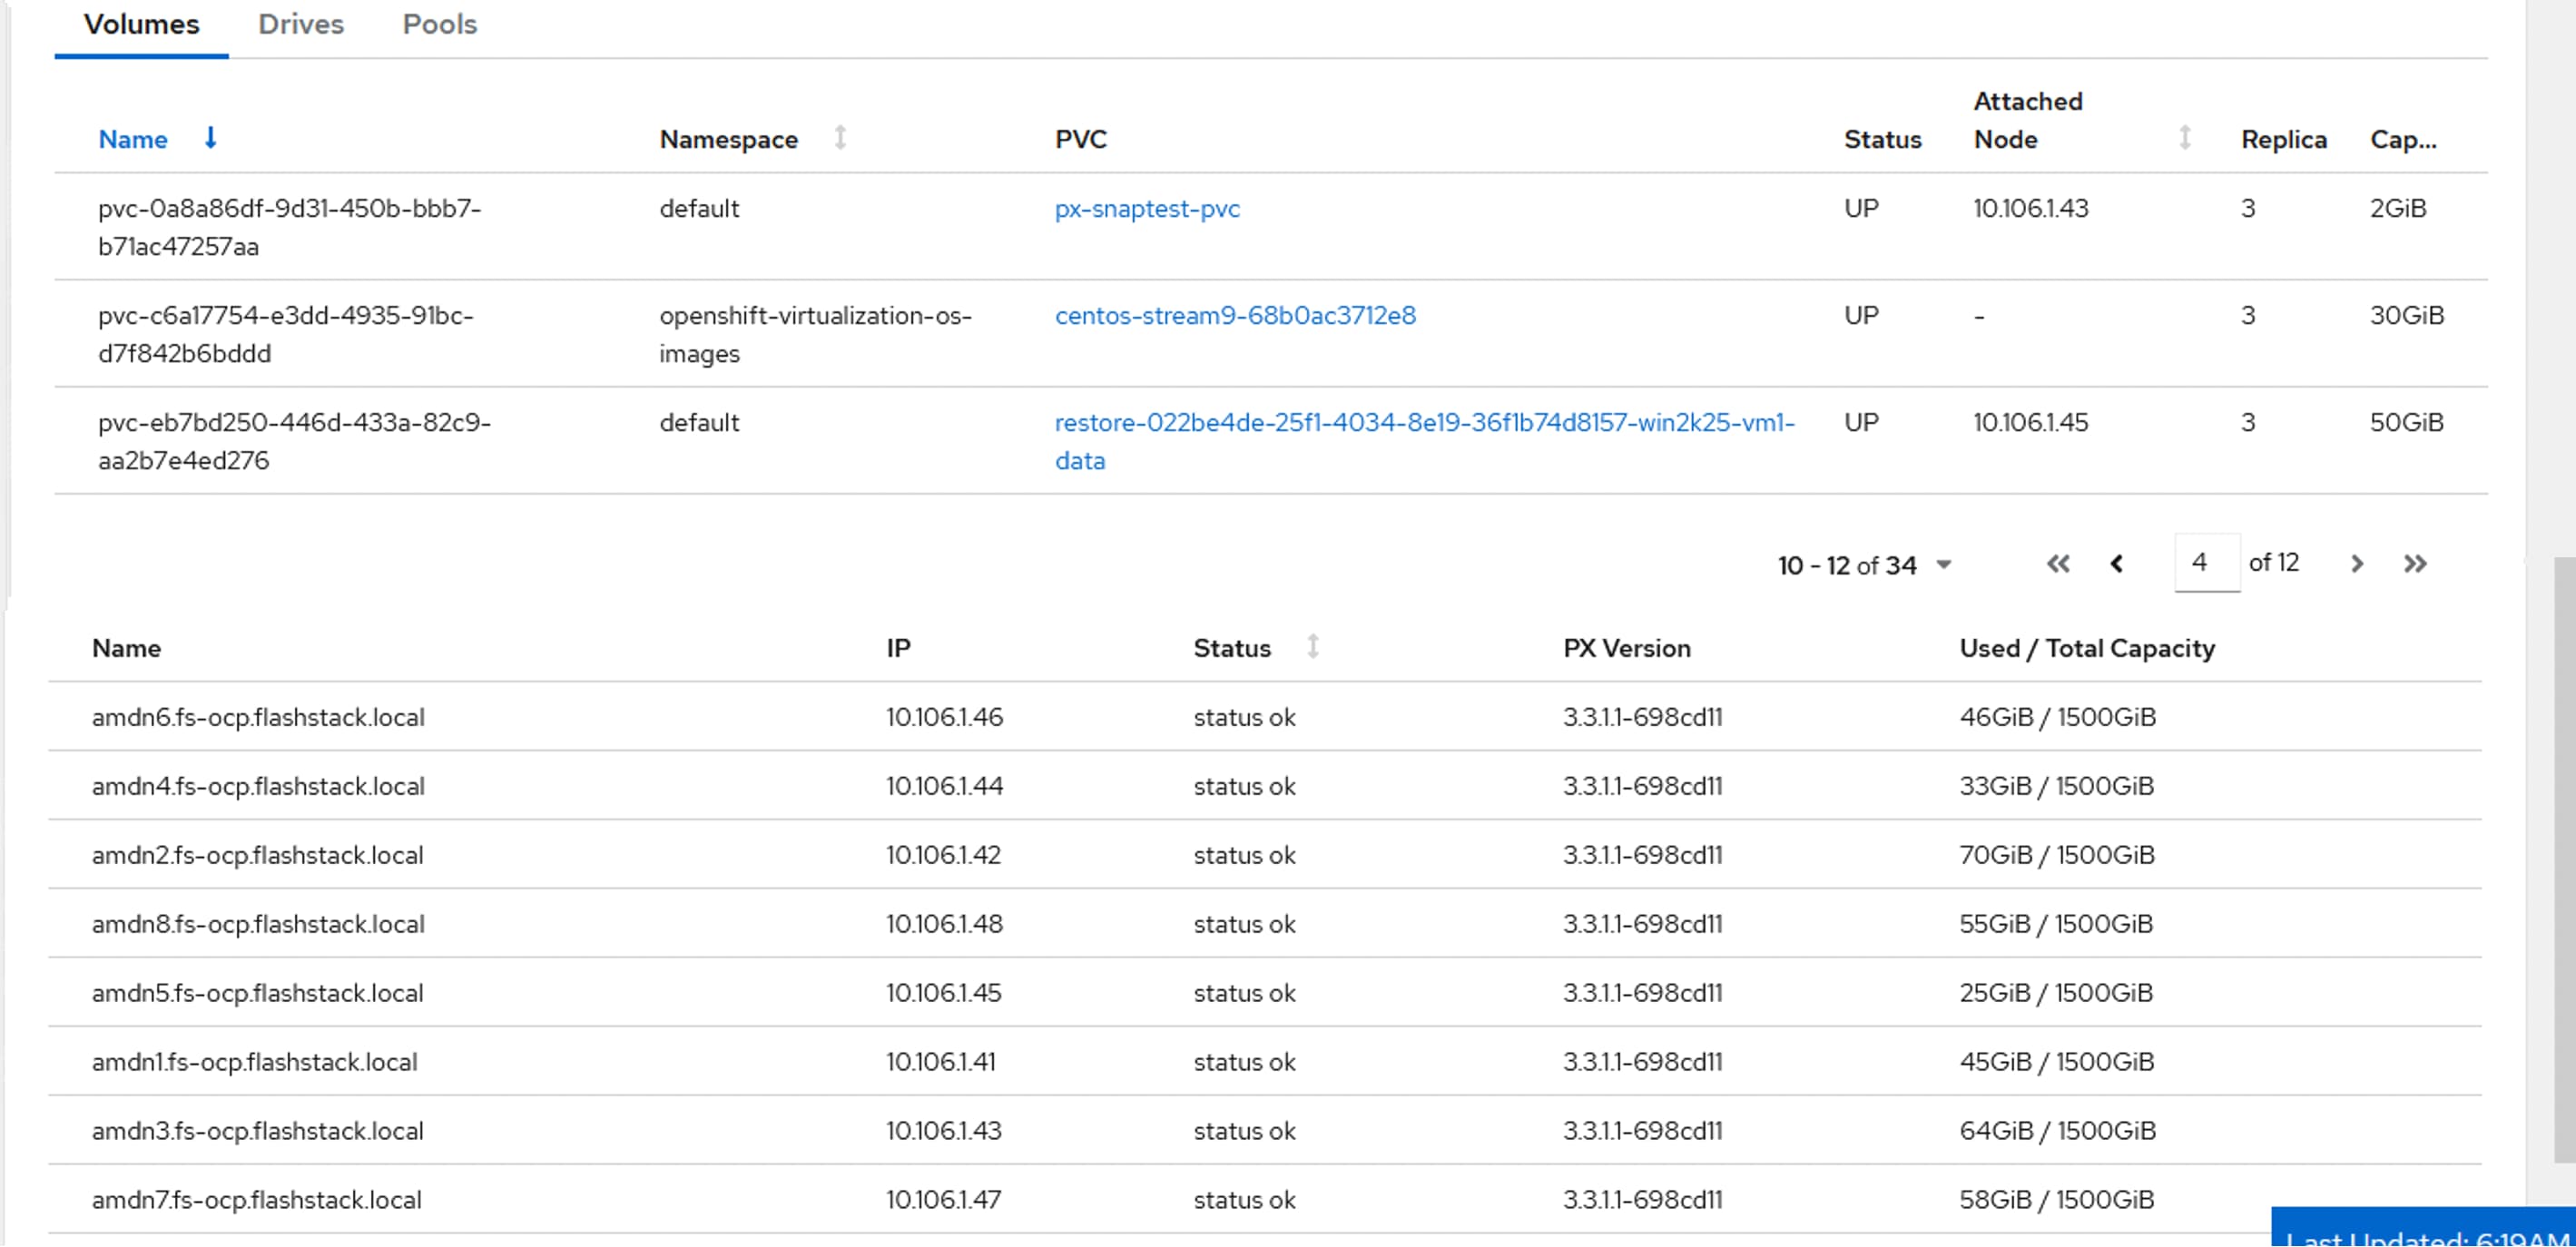Open px-snaptest-pvc link

[x=1146, y=209]
